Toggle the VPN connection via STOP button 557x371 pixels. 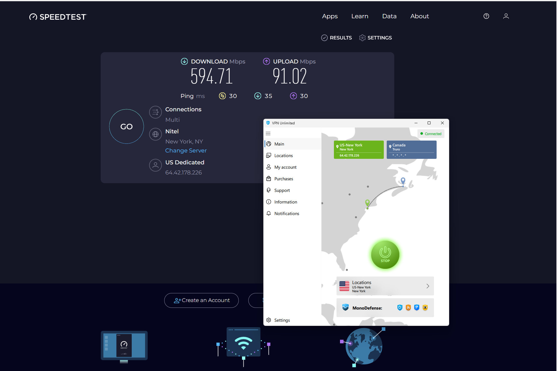[x=384, y=255]
